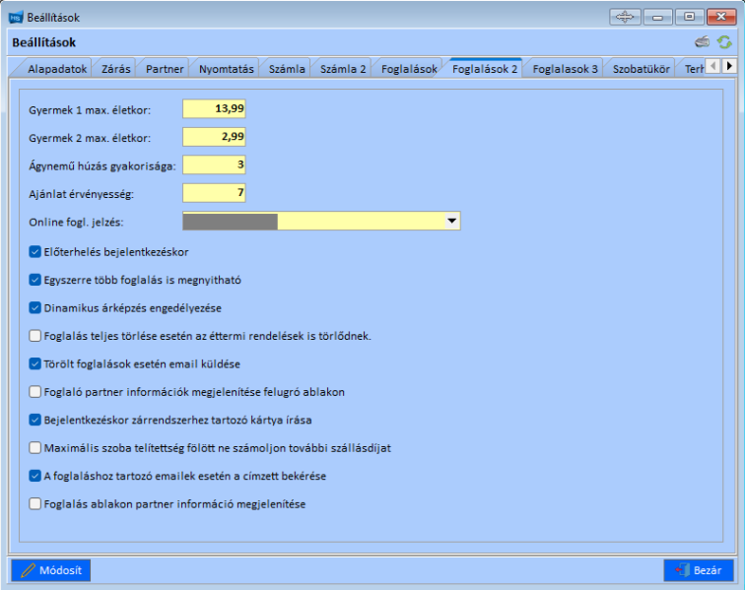Click the green refresh arrows icon
This screenshot has height=590, width=745.
[x=724, y=42]
